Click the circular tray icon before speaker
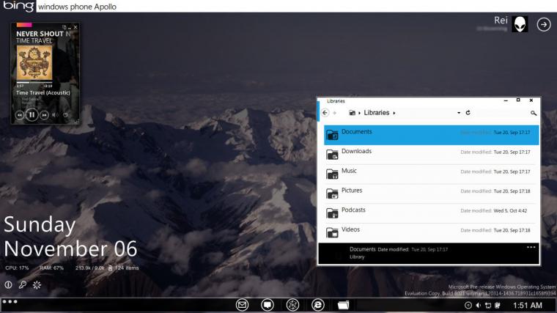The height and width of the screenshot is (313, 557). (x=468, y=305)
